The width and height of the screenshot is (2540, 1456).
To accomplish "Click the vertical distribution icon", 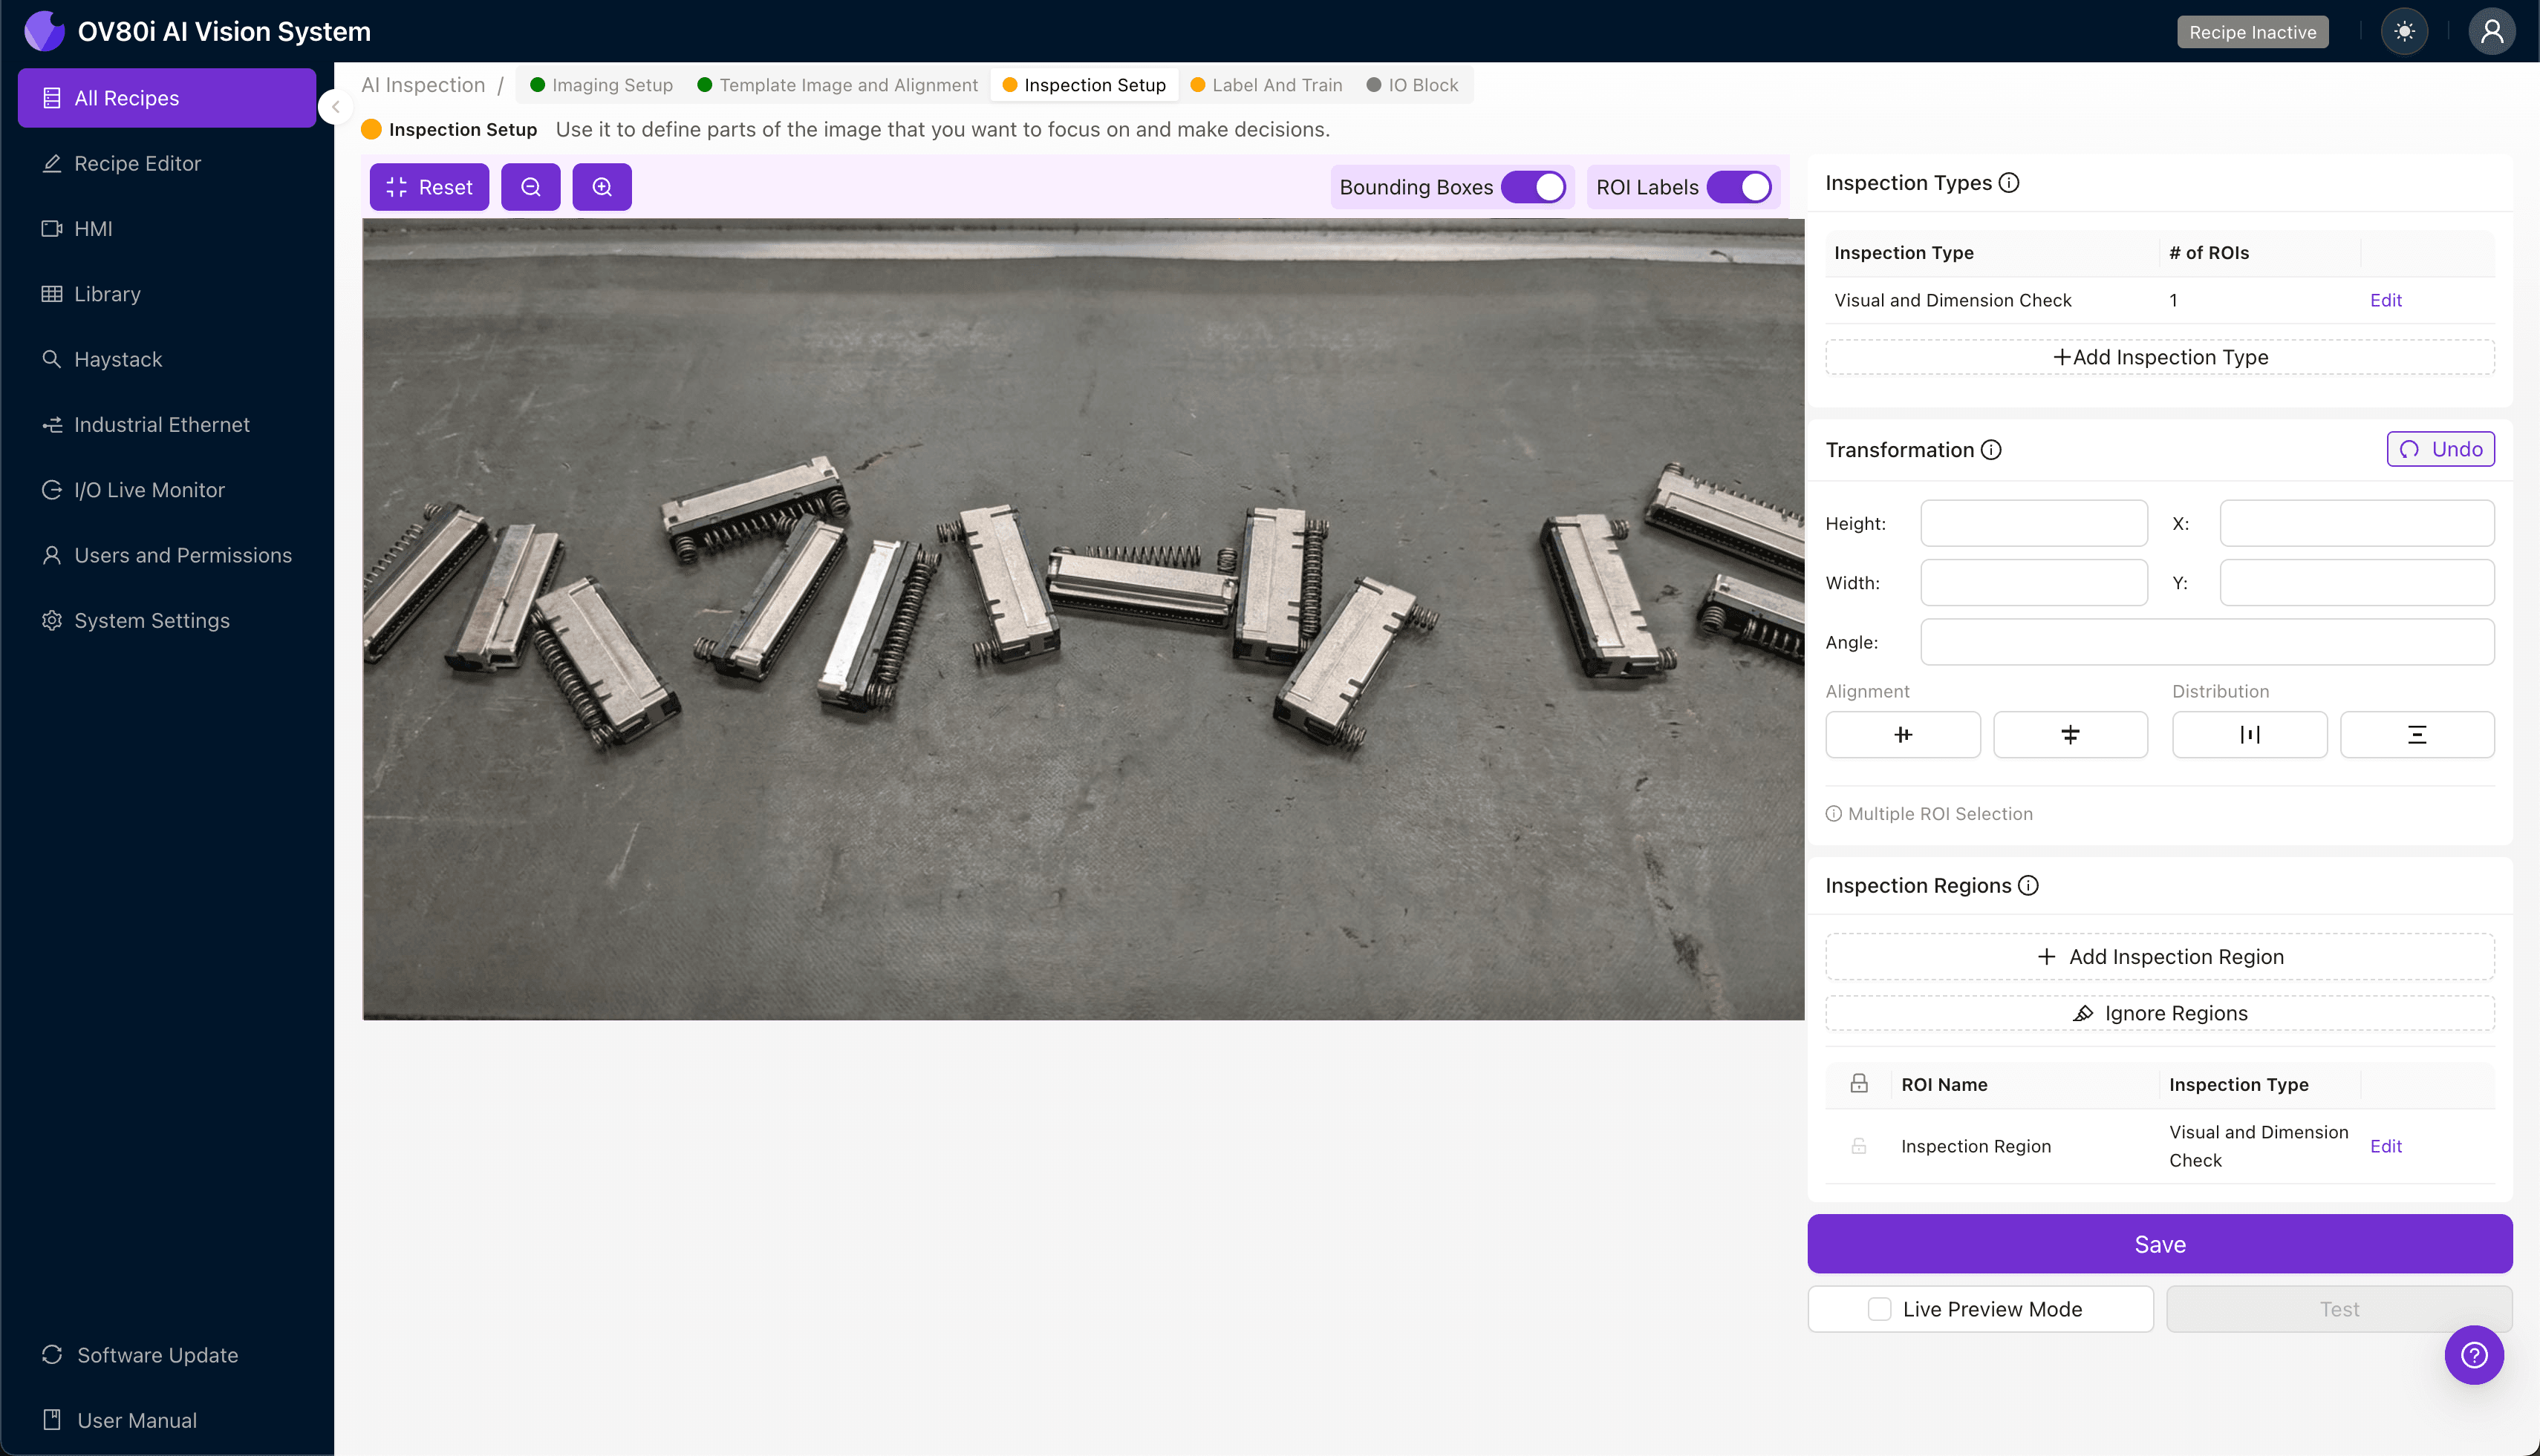I will pyautogui.click(x=2416, y=735).
